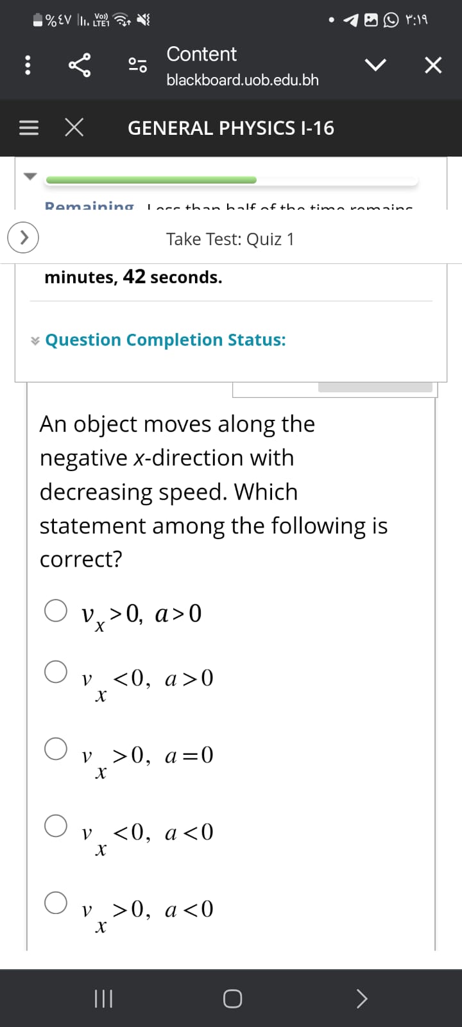The image size is (462, 1027).
Task: Close the quiz with the X icon
Action: click(74, 127)
